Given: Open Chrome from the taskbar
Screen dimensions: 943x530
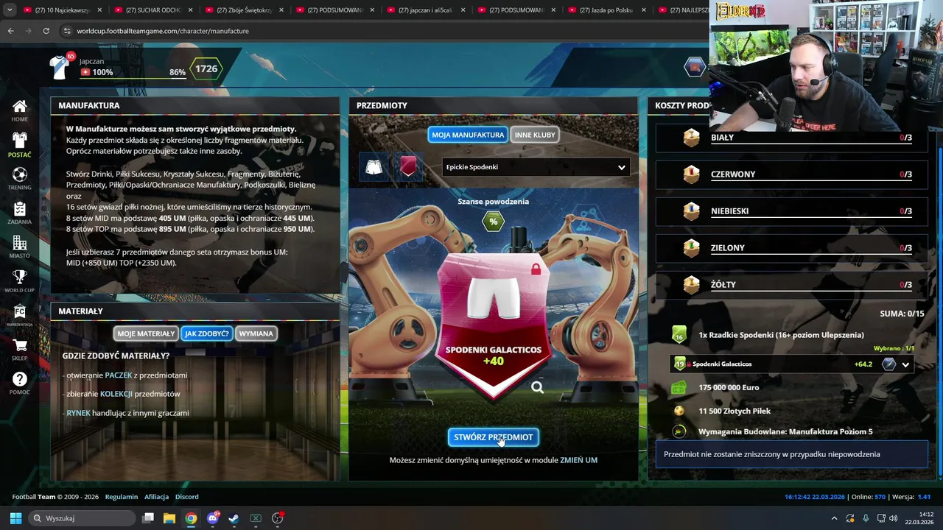Looking at the screenshot, I should tap(191, 518).
